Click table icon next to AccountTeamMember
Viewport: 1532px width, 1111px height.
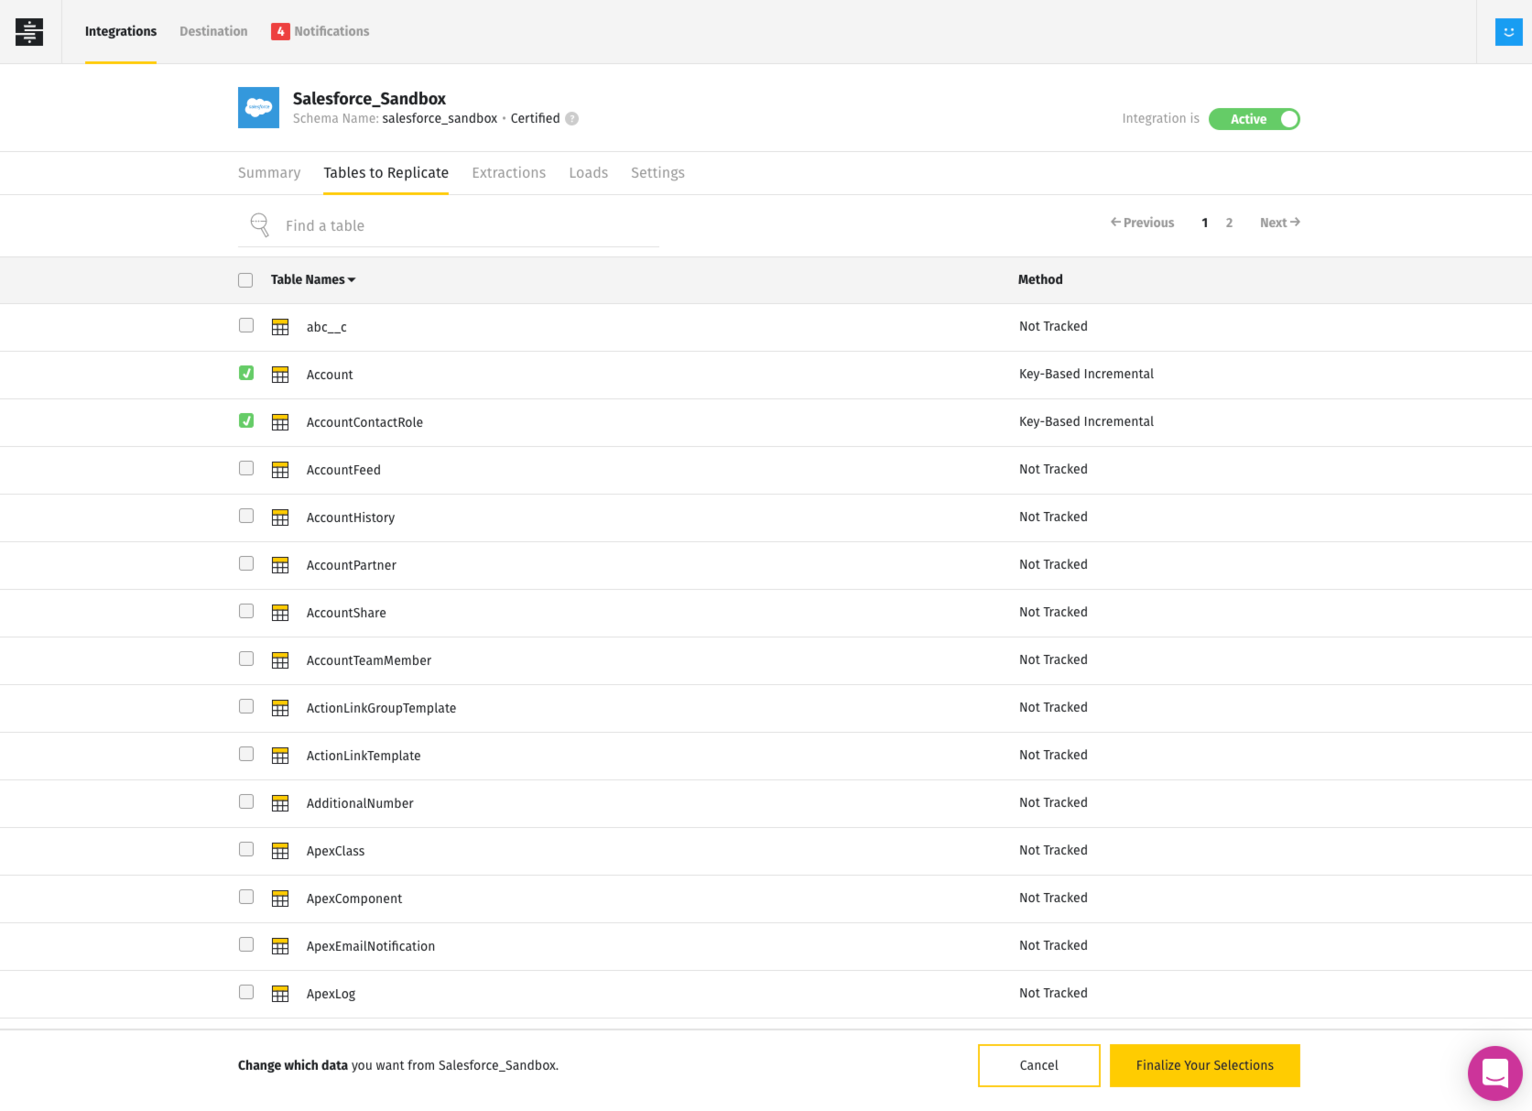(x=280, y=660)
